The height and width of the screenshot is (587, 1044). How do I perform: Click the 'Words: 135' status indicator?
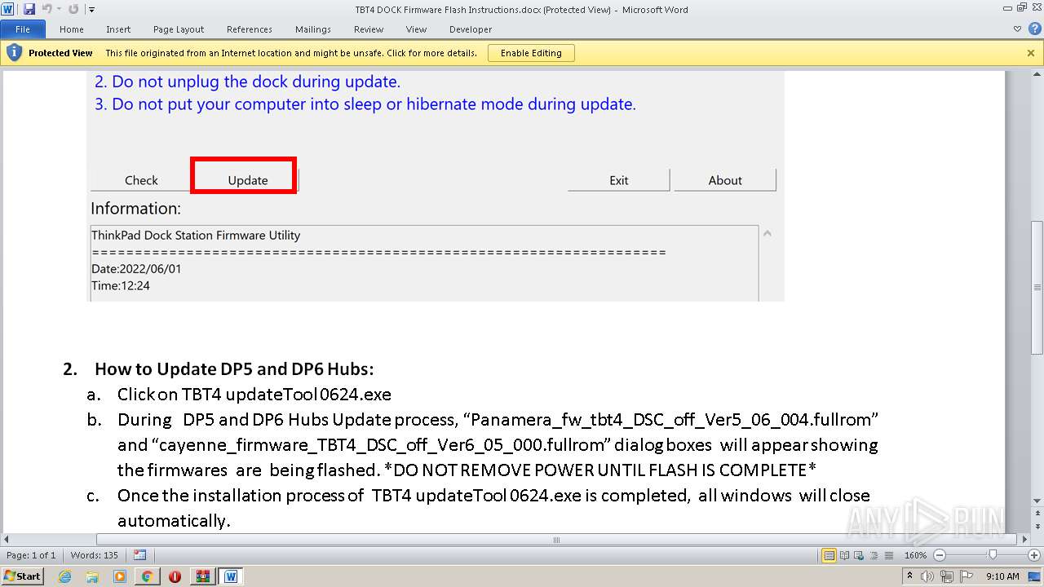coord(95,555)
